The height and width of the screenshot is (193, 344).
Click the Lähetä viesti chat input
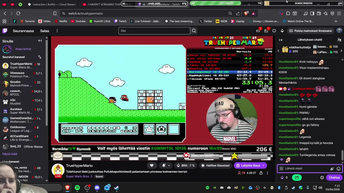pos(306,169)
